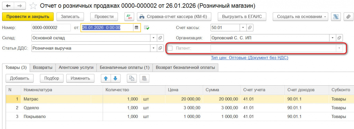The height and width of the screenshot is (129, 354).
Task: Move selected row down
Action: click(x=115, y=78)
